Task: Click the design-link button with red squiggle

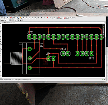Action: [x=60, y=18]
